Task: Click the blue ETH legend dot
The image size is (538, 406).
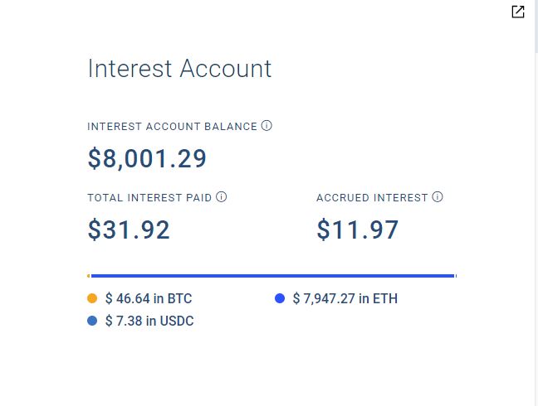Action: coord(280,298)
